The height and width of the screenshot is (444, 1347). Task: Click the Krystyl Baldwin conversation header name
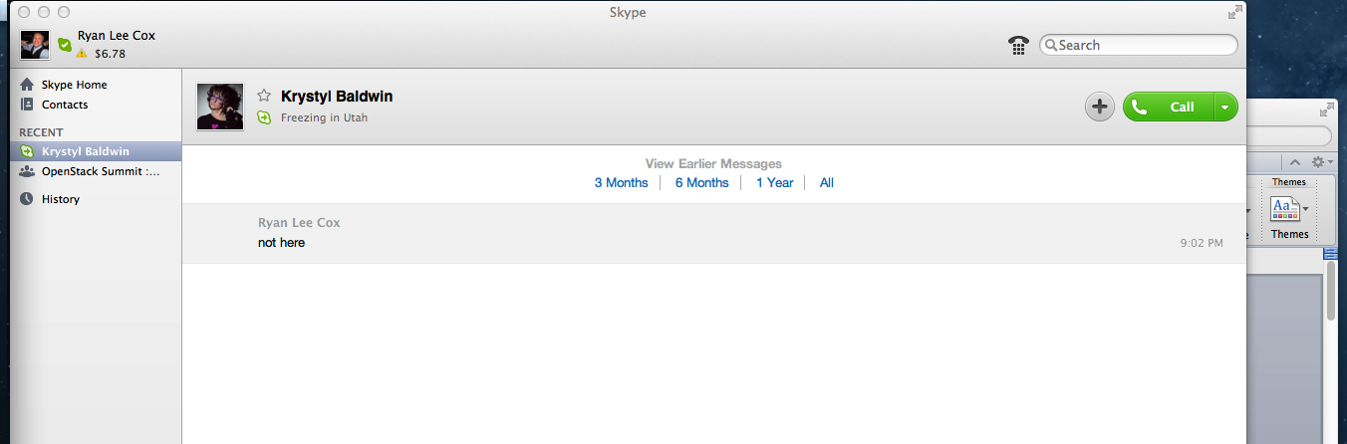337,97
